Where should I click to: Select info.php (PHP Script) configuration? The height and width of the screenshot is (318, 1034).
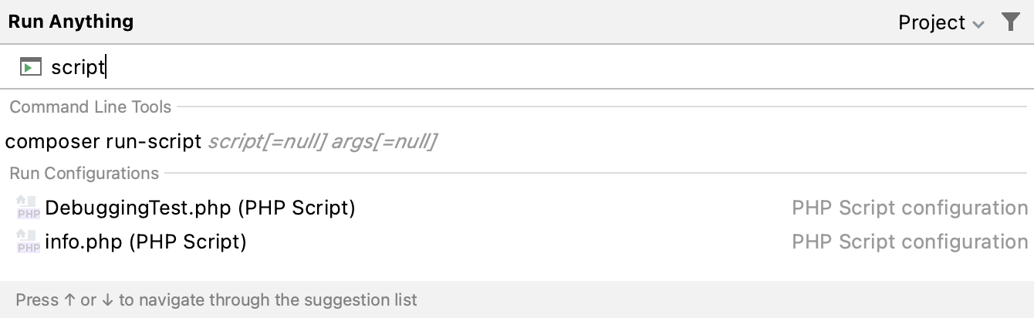tap(517, 242)
